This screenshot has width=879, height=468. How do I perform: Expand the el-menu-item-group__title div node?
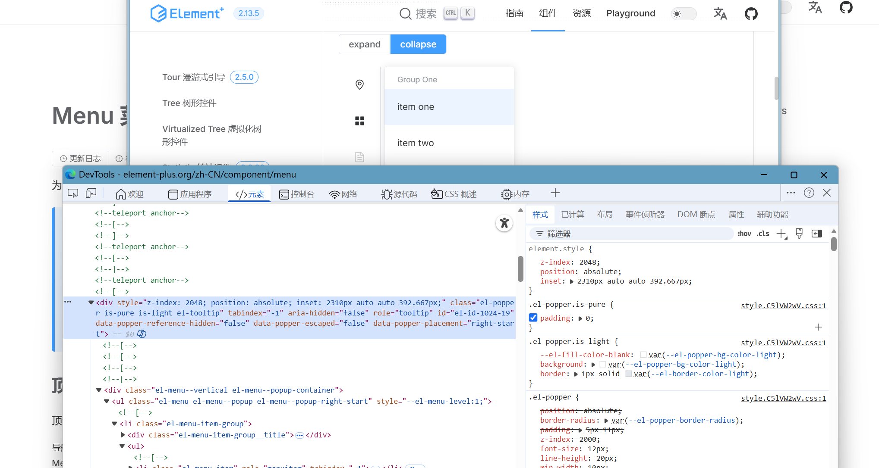[123, 435]
